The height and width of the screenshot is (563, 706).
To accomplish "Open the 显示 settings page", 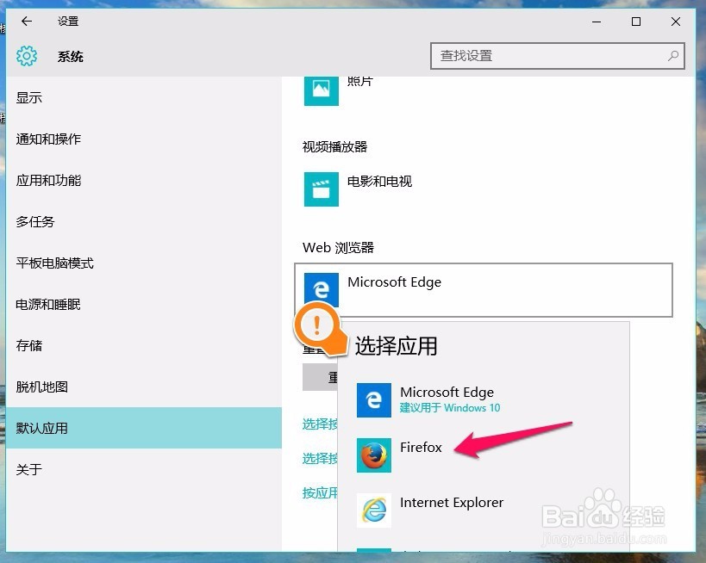I will 144,97.
